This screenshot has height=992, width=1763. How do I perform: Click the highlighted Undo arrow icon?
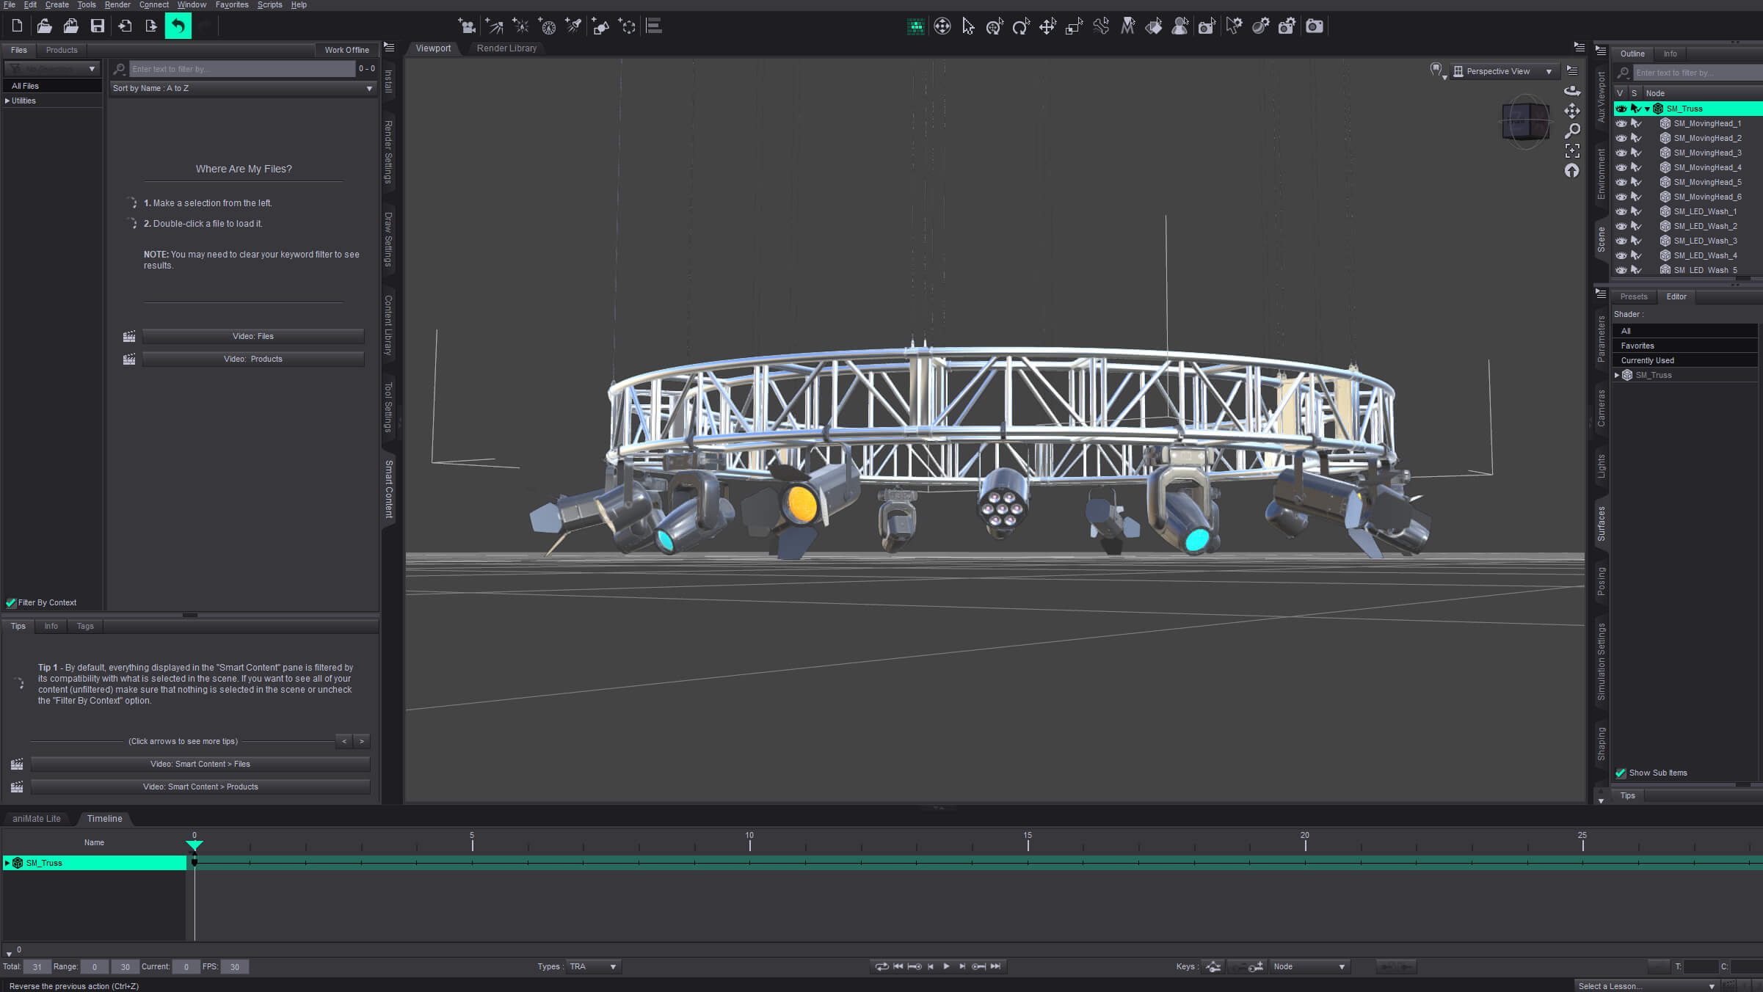point(178,26)
